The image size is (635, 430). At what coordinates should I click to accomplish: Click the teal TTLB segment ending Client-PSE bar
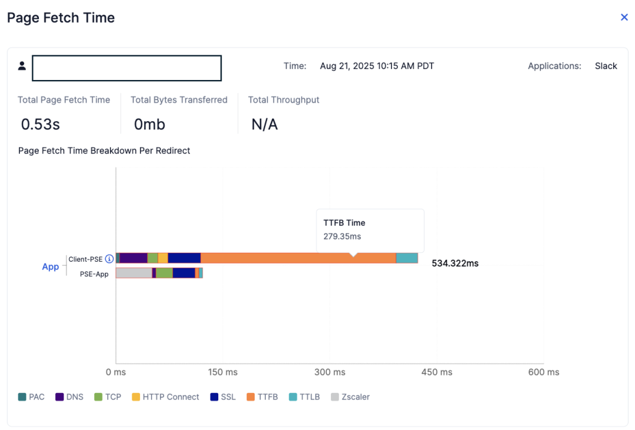406,258
